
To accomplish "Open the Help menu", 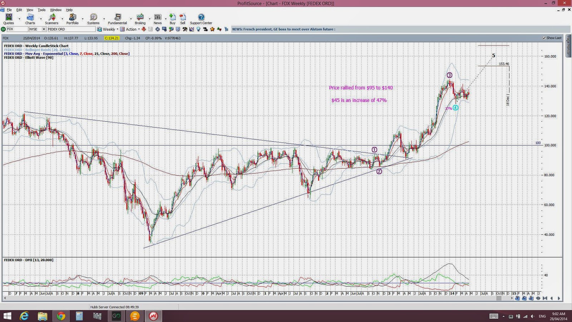I will point(69,10).
